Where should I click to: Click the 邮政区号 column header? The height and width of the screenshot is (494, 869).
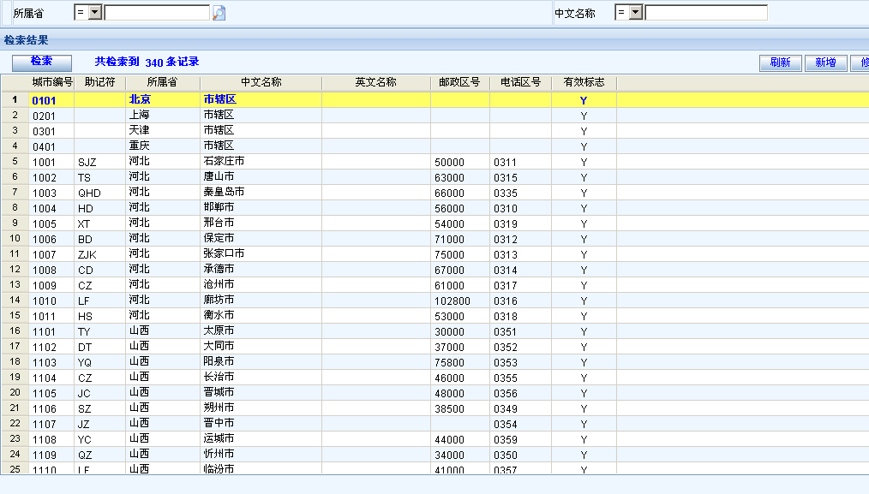tap(459, 82)
